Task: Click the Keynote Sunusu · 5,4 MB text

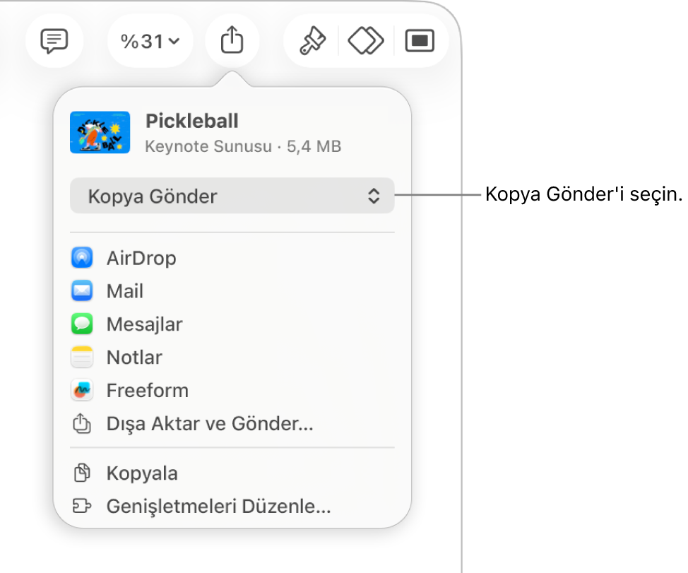Action: coord(243,146)
